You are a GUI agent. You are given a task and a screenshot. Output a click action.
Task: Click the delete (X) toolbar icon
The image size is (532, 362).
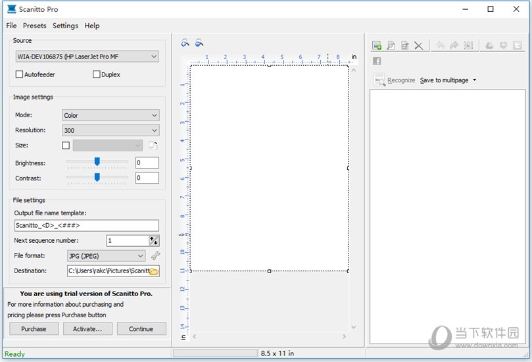(418, 45)
